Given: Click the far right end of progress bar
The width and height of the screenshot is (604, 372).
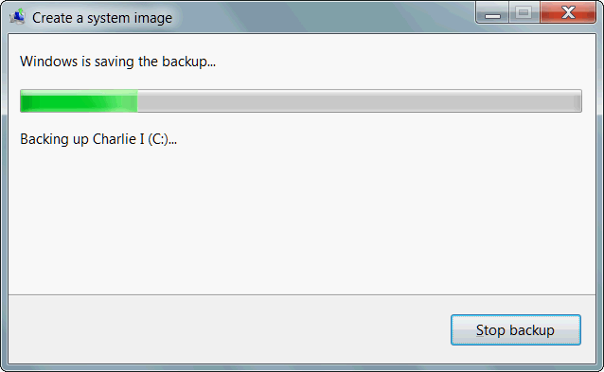Looking at the screenshot, I should (577, 101).
